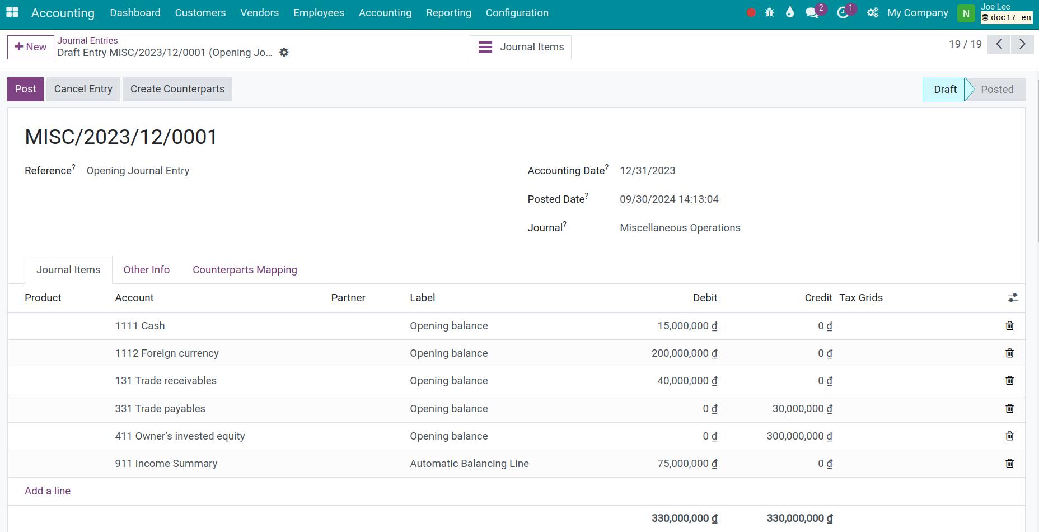Click the Tax Grids column header
Screen dimensions: 1039x532
861,298
